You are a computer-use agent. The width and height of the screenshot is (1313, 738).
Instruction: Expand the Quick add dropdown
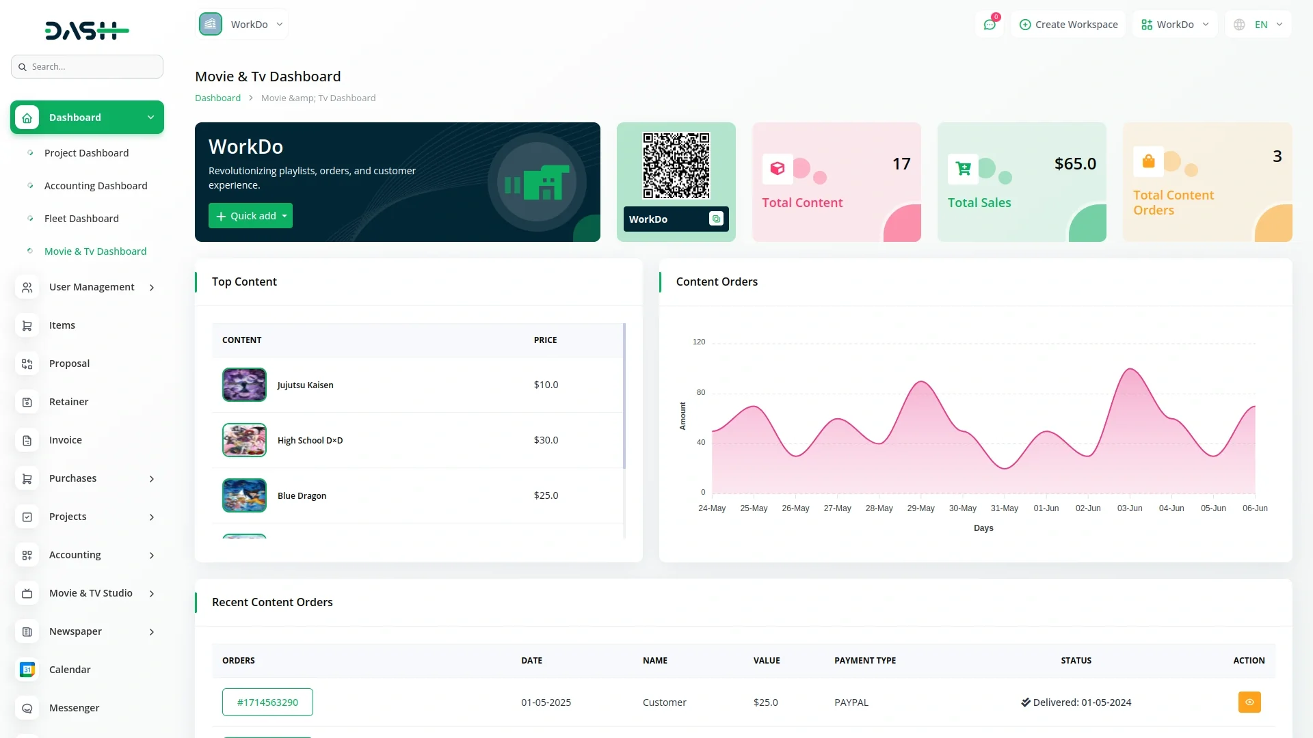click(x=250, y=216)
